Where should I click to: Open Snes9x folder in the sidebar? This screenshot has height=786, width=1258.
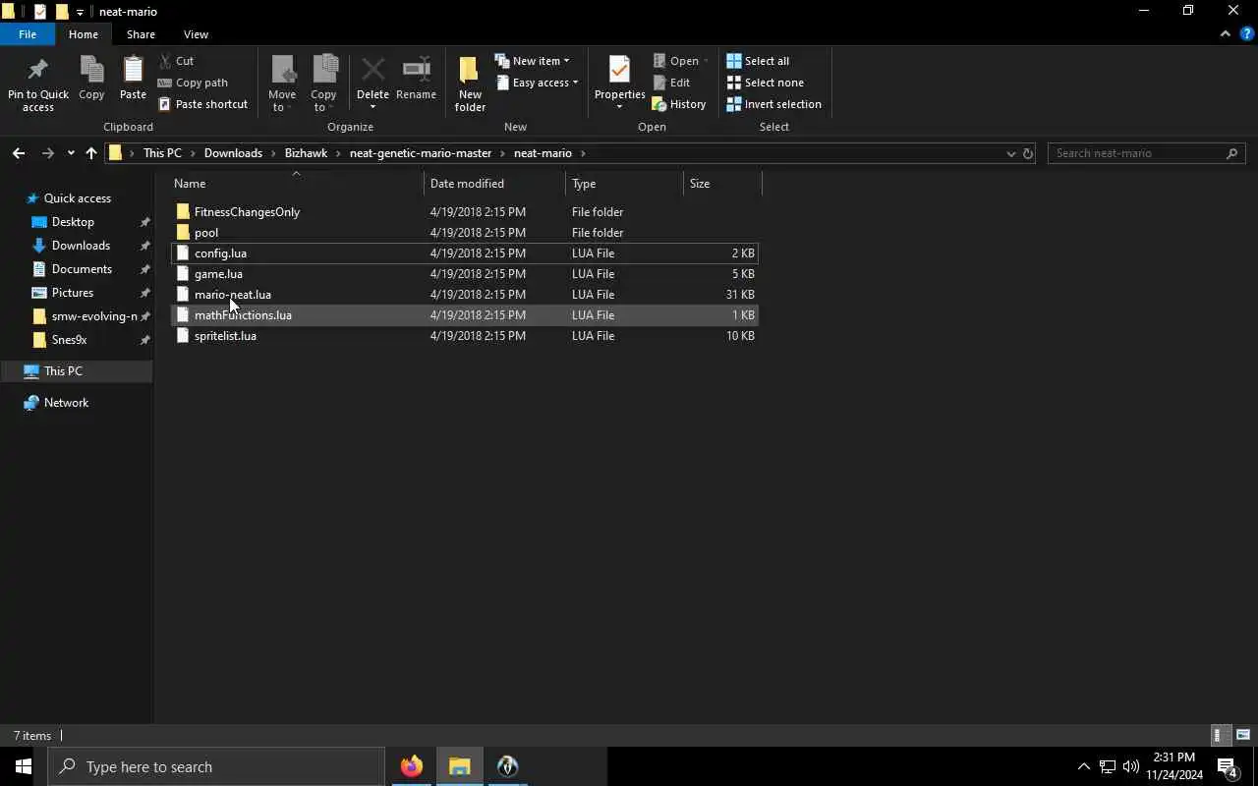coord(69,340)
